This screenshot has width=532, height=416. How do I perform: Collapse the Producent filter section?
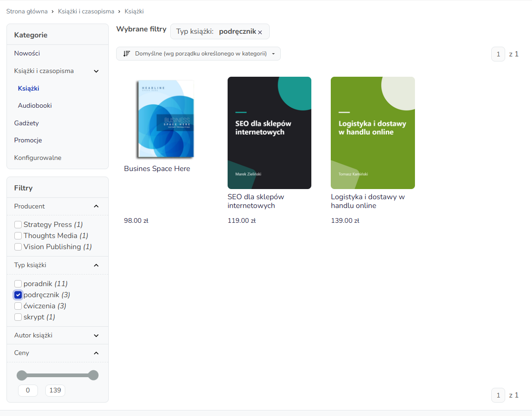[96, 206]
